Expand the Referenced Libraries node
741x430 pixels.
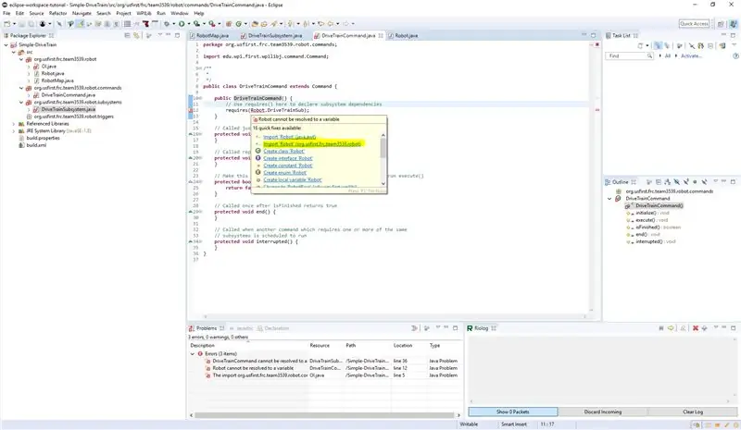(x=14, y=124)
